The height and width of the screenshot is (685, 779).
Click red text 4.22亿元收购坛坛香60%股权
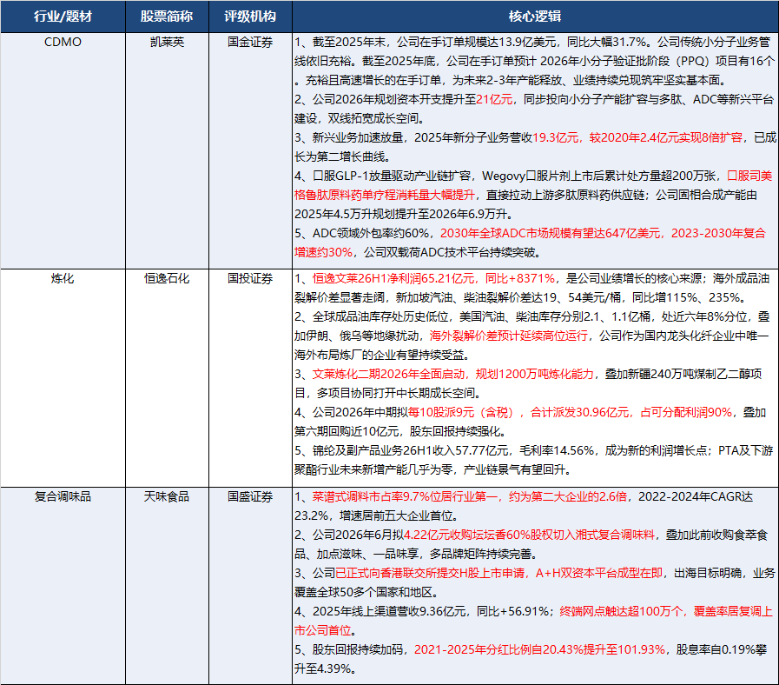click(479, 535)
